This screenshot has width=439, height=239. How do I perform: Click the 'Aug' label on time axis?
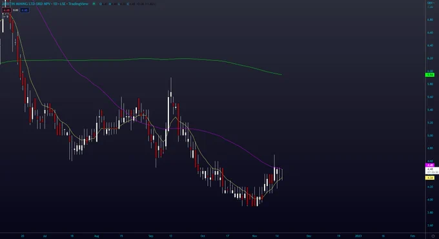click(x=97, y=236)
